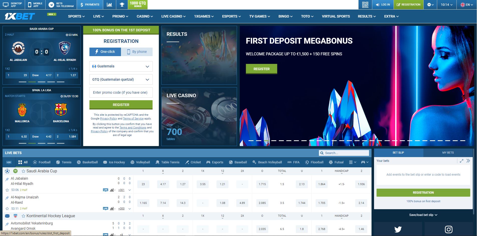
Task: Favorite the Kontinental Hockey League
Action: (x=23, y=216)
